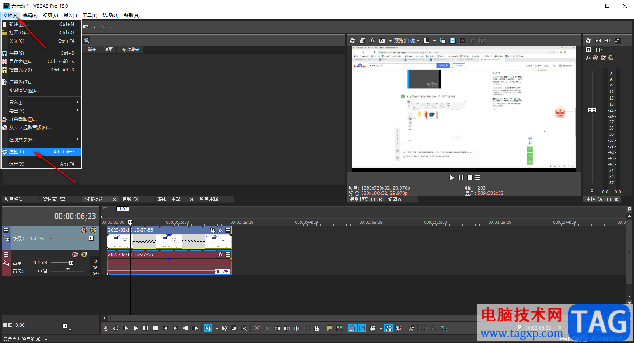Expand the auto ripple dropdown arrow
This screenshot has width=634, height=343.
381,328
